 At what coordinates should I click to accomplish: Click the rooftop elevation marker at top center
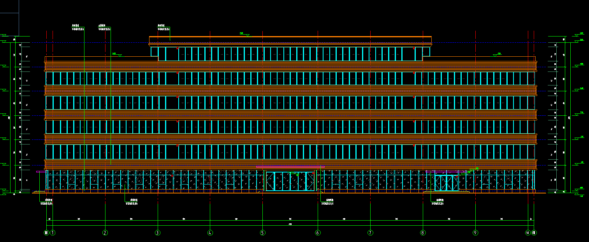244,34
